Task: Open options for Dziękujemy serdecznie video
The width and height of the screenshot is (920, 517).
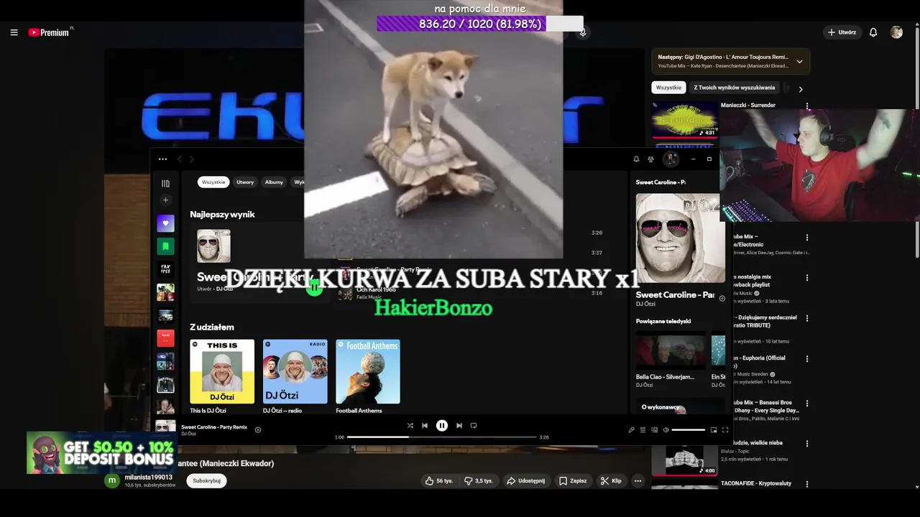Action: tap(807, 318)
